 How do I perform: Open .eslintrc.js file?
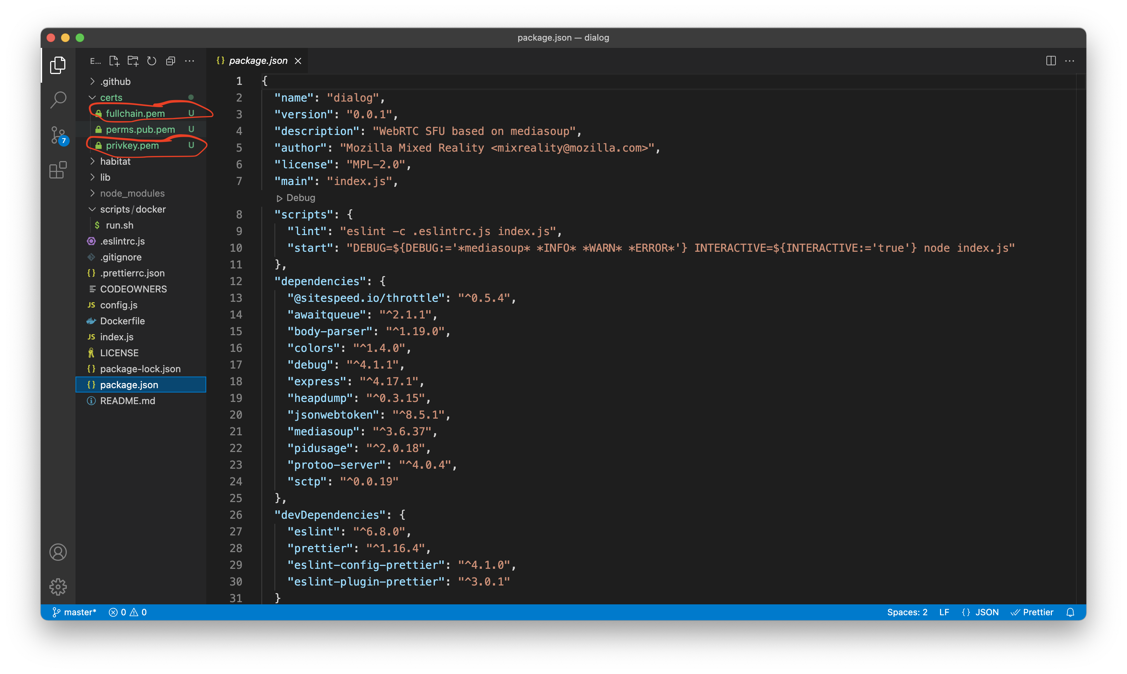141,241
